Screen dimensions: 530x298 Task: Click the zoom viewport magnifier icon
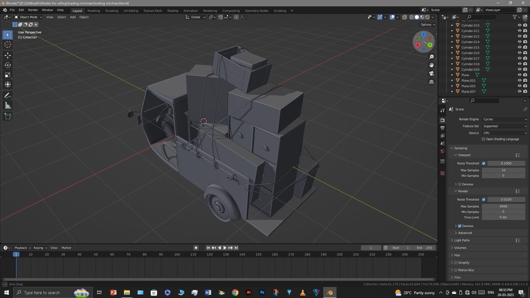(x=431, y=57)
